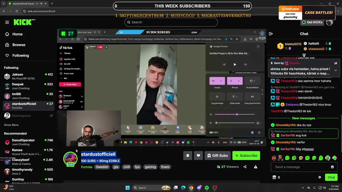Click the fps tag
Screen dimensions: 342x192
point(137,167)
